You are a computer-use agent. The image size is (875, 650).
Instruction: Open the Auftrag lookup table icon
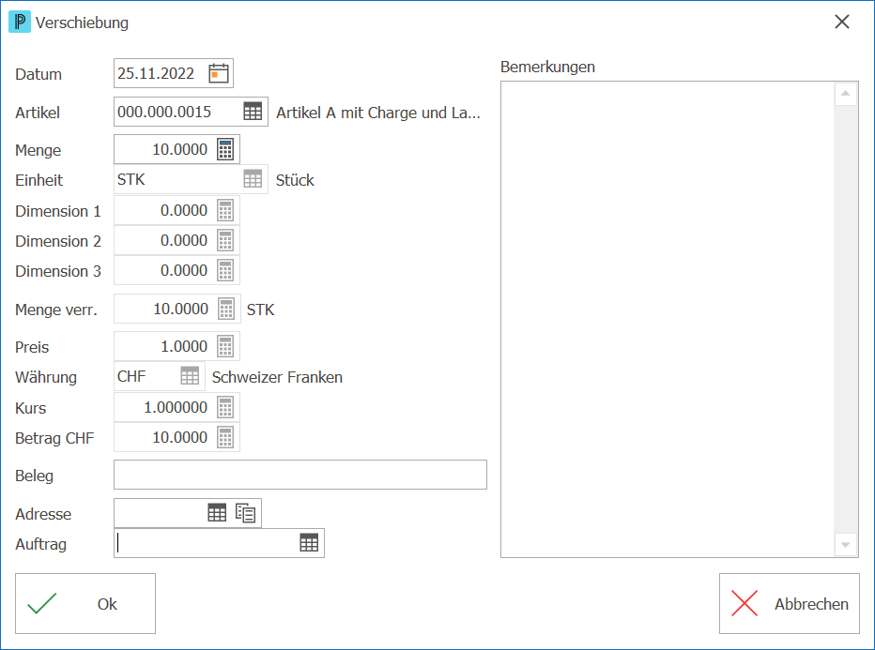[309, 543]
